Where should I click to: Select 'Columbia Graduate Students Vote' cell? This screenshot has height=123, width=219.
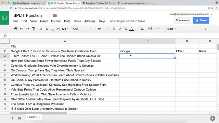tap(65, 66)
